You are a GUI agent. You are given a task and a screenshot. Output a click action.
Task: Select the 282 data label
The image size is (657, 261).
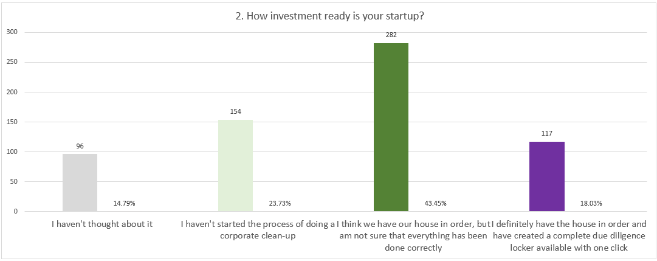pos(391,35)
